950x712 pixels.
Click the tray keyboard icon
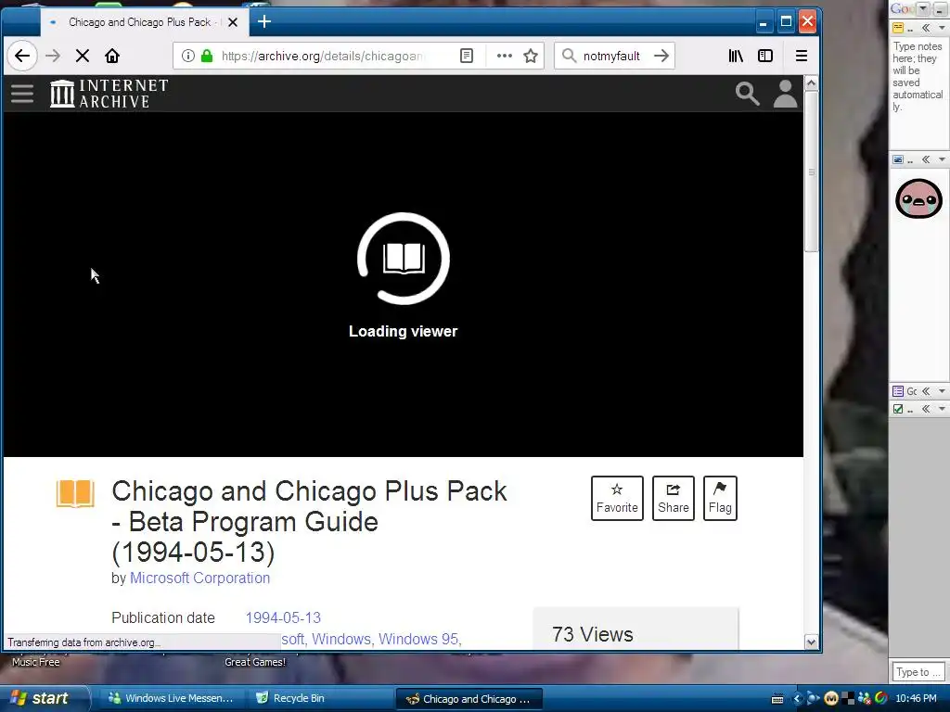coord(777,699)
